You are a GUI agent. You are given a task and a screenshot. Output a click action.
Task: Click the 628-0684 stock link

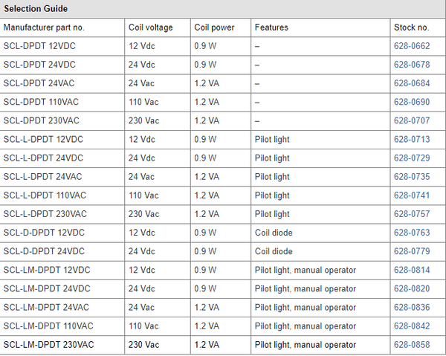point(411,83)
